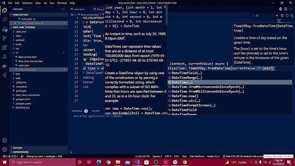295x166 pixels.
Task: Open the Testing flask icon view
Action: [5, 57]
